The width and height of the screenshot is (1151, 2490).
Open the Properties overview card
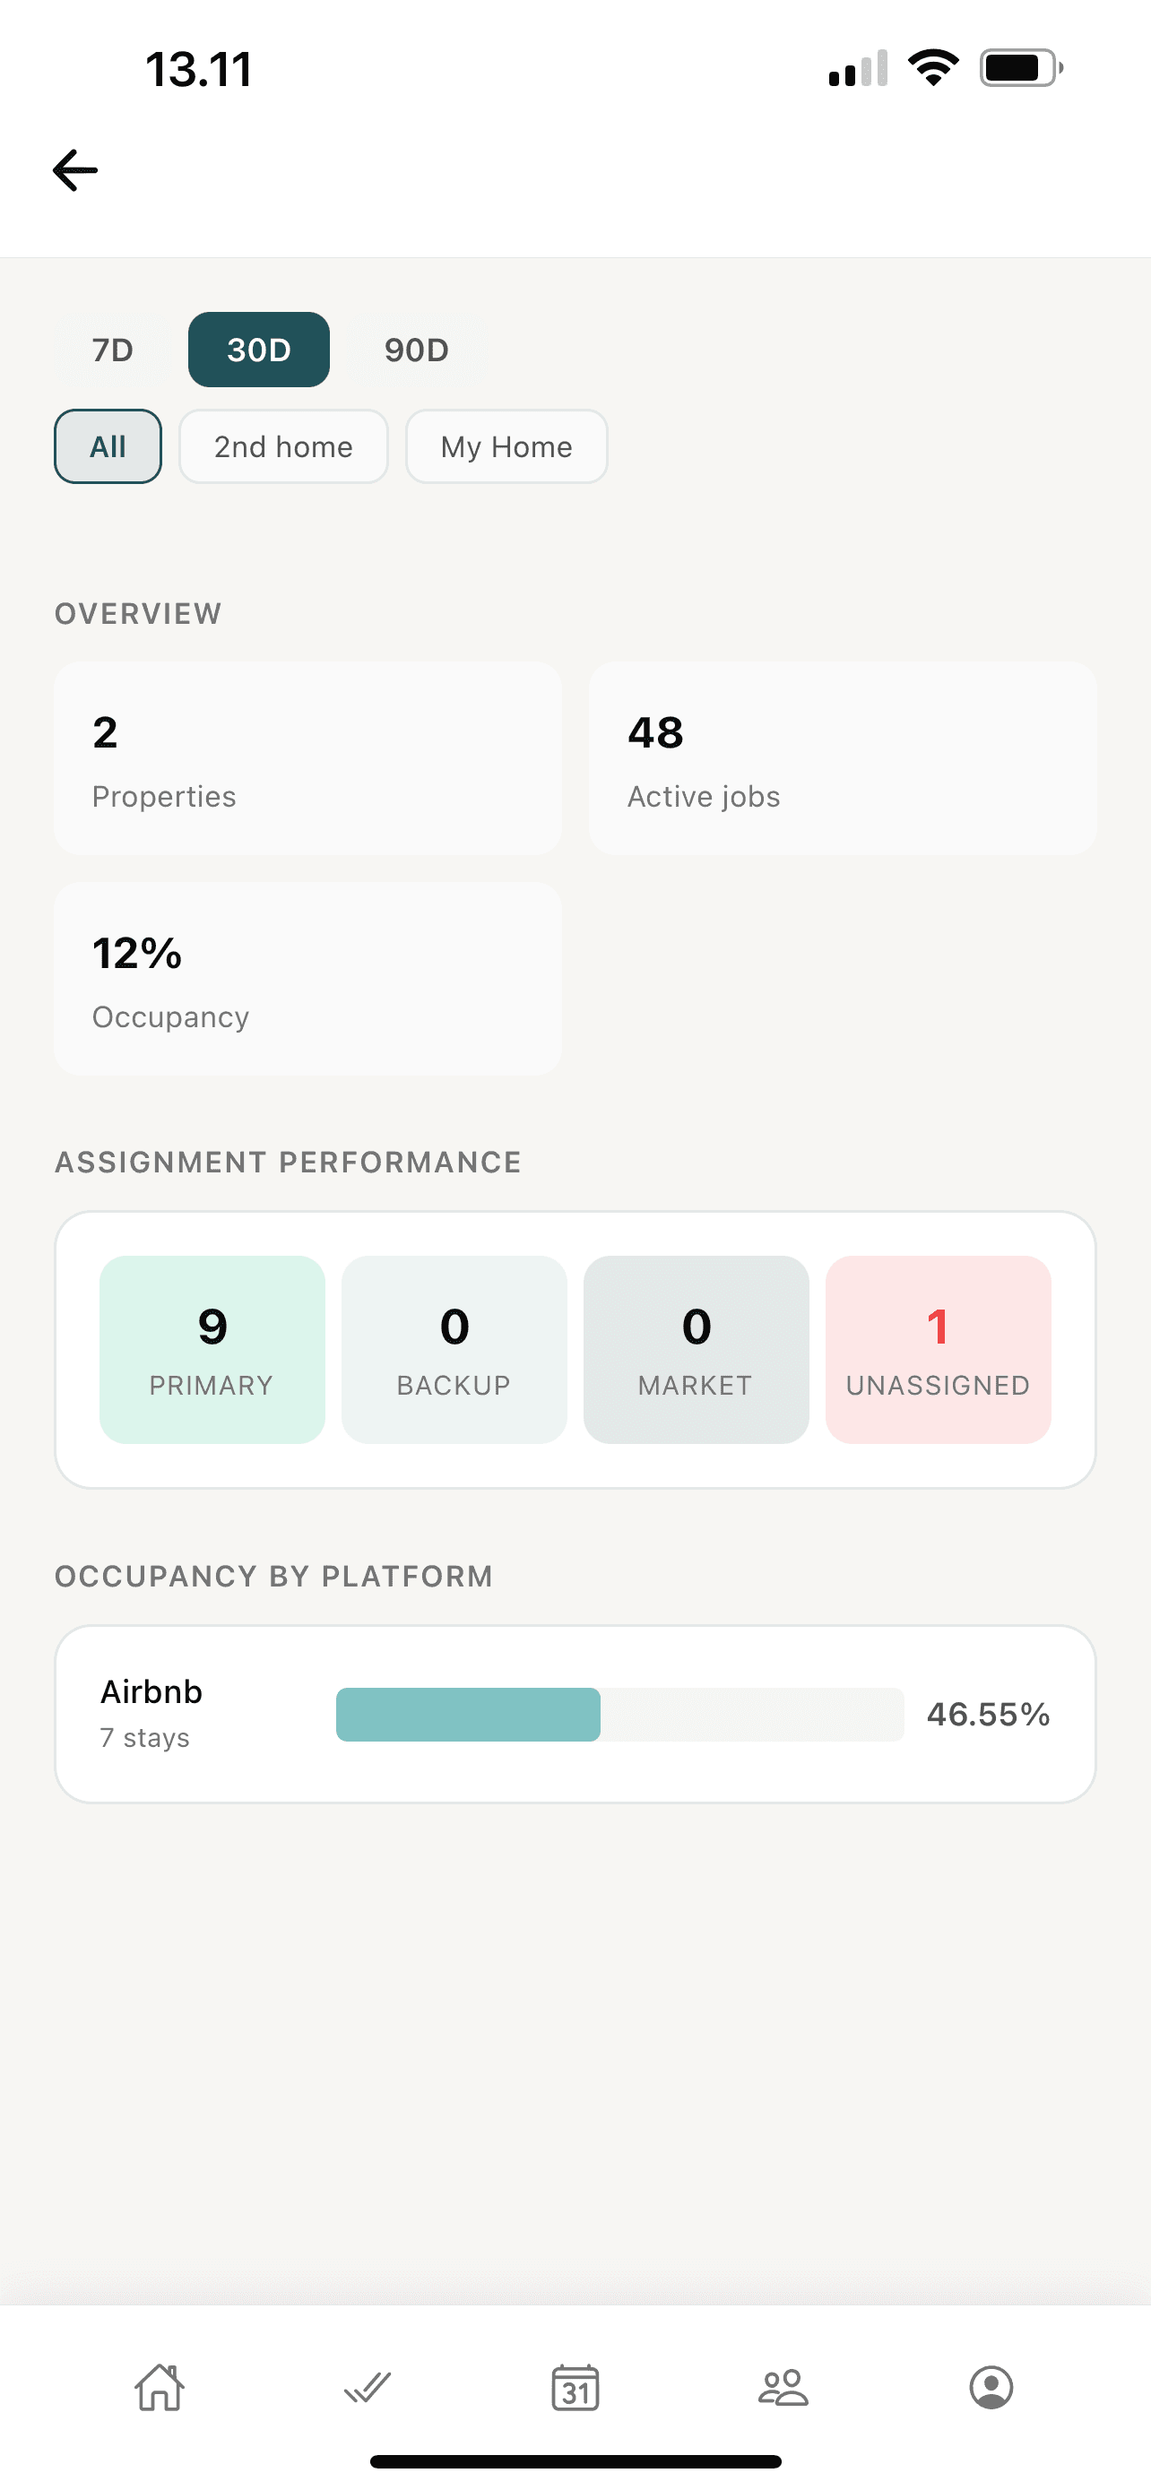307,757
